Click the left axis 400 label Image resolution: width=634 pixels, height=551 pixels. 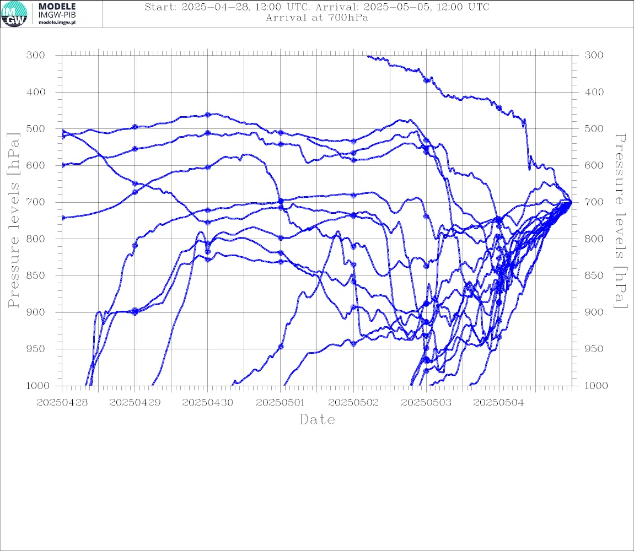tap(36, 92)
